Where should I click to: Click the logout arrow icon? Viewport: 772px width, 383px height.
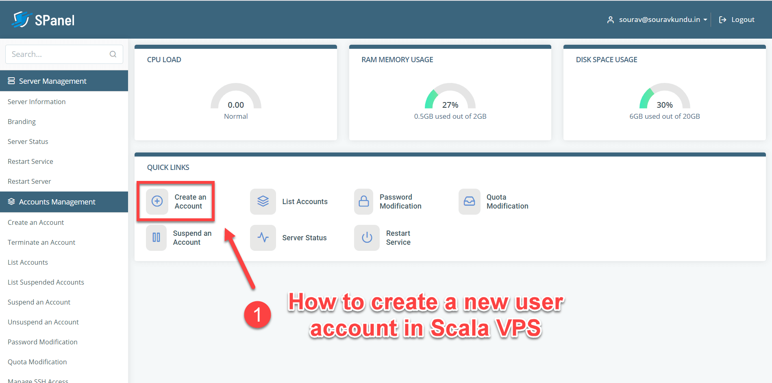click(x=722, y=20)
